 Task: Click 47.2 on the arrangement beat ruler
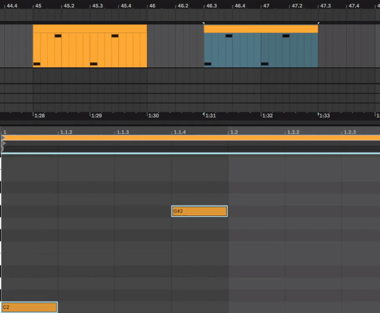pyautogui.click(x=297, y=6)
